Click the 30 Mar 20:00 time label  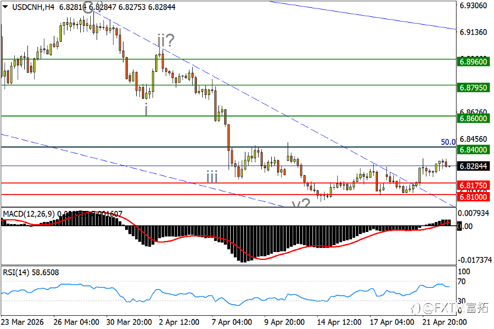[129, 322]
